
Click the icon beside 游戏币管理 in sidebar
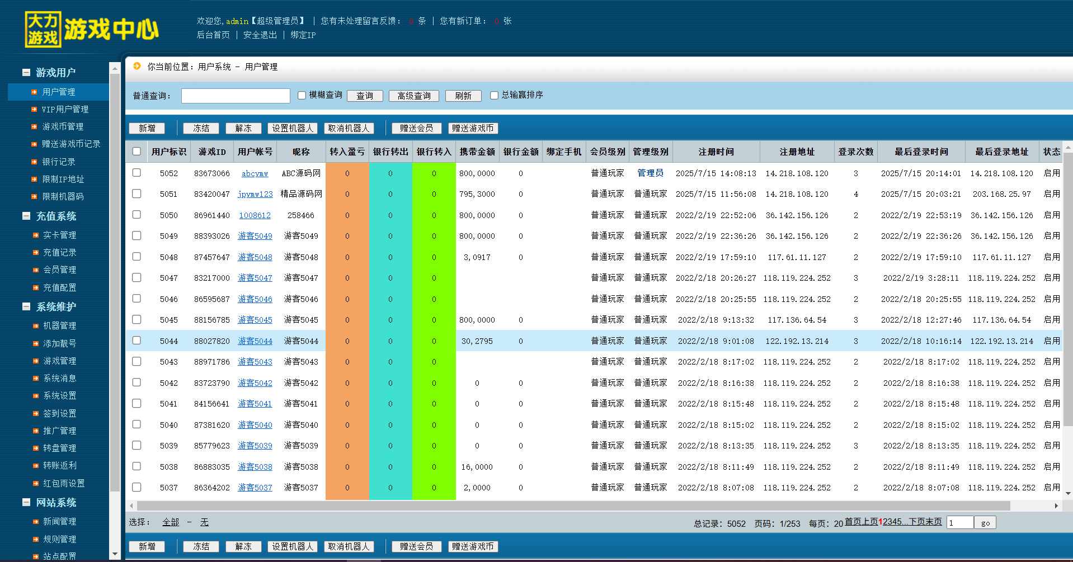point(34,127)
